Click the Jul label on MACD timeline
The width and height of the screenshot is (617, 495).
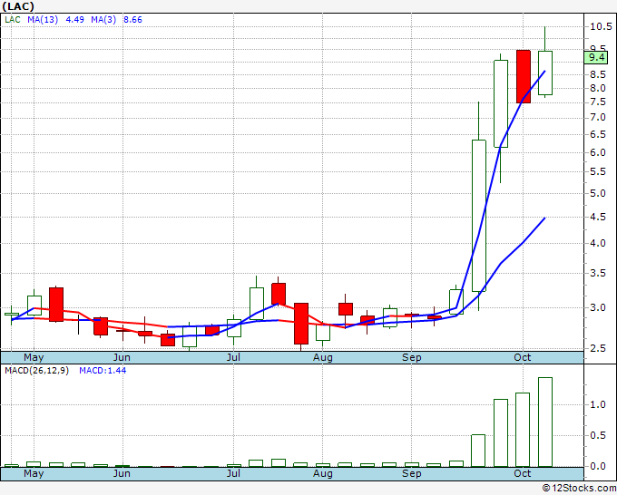click(x=233, y=473)
